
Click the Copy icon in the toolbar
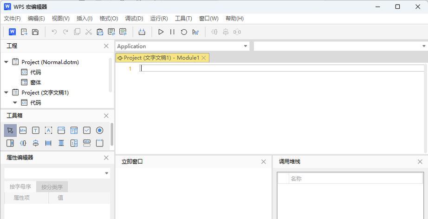click(77, 32)
